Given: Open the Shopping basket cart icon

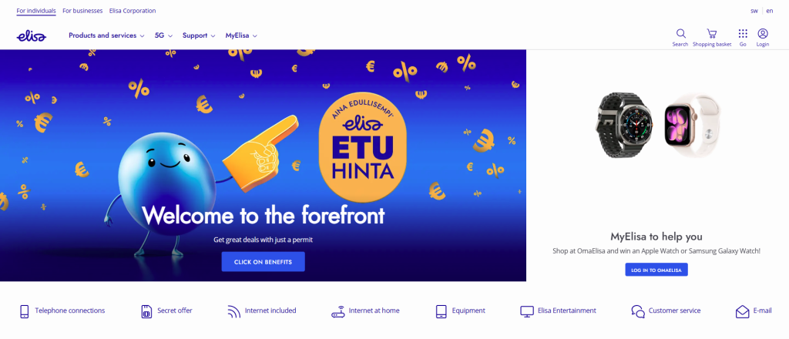Looking at the screenshot, I should pos(711,34).
